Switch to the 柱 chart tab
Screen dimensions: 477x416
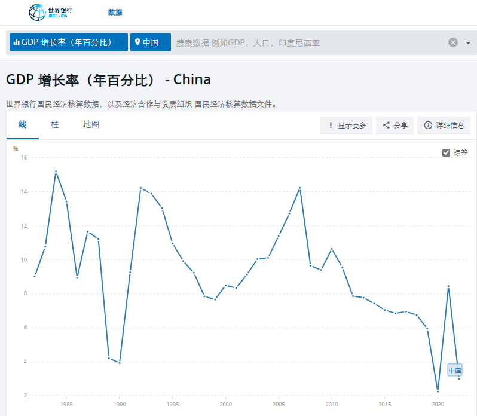pos(55,124)
